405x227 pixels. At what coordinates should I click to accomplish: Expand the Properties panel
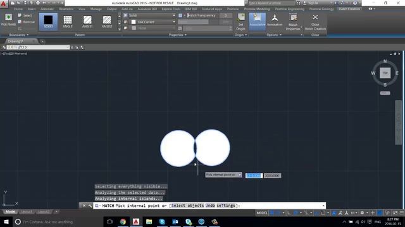[177, 35]
